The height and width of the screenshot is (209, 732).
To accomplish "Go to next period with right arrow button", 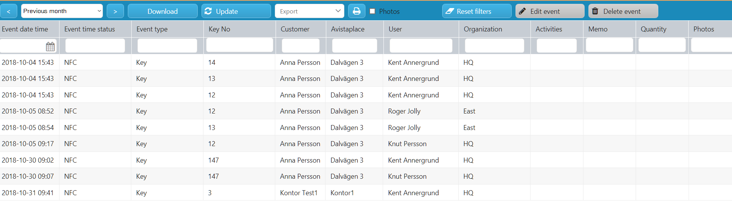I will pos(115,11).
